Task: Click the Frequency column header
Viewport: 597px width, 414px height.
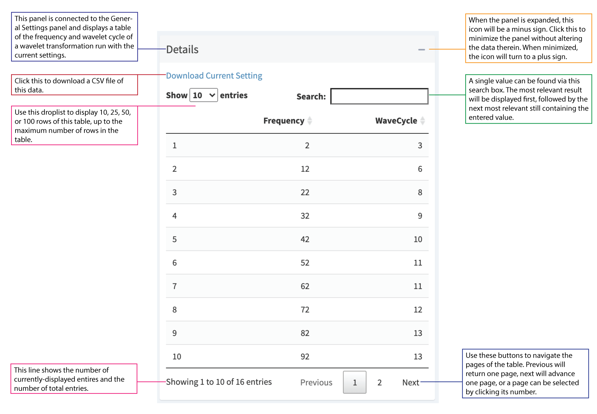Action: tap(284, 121)
